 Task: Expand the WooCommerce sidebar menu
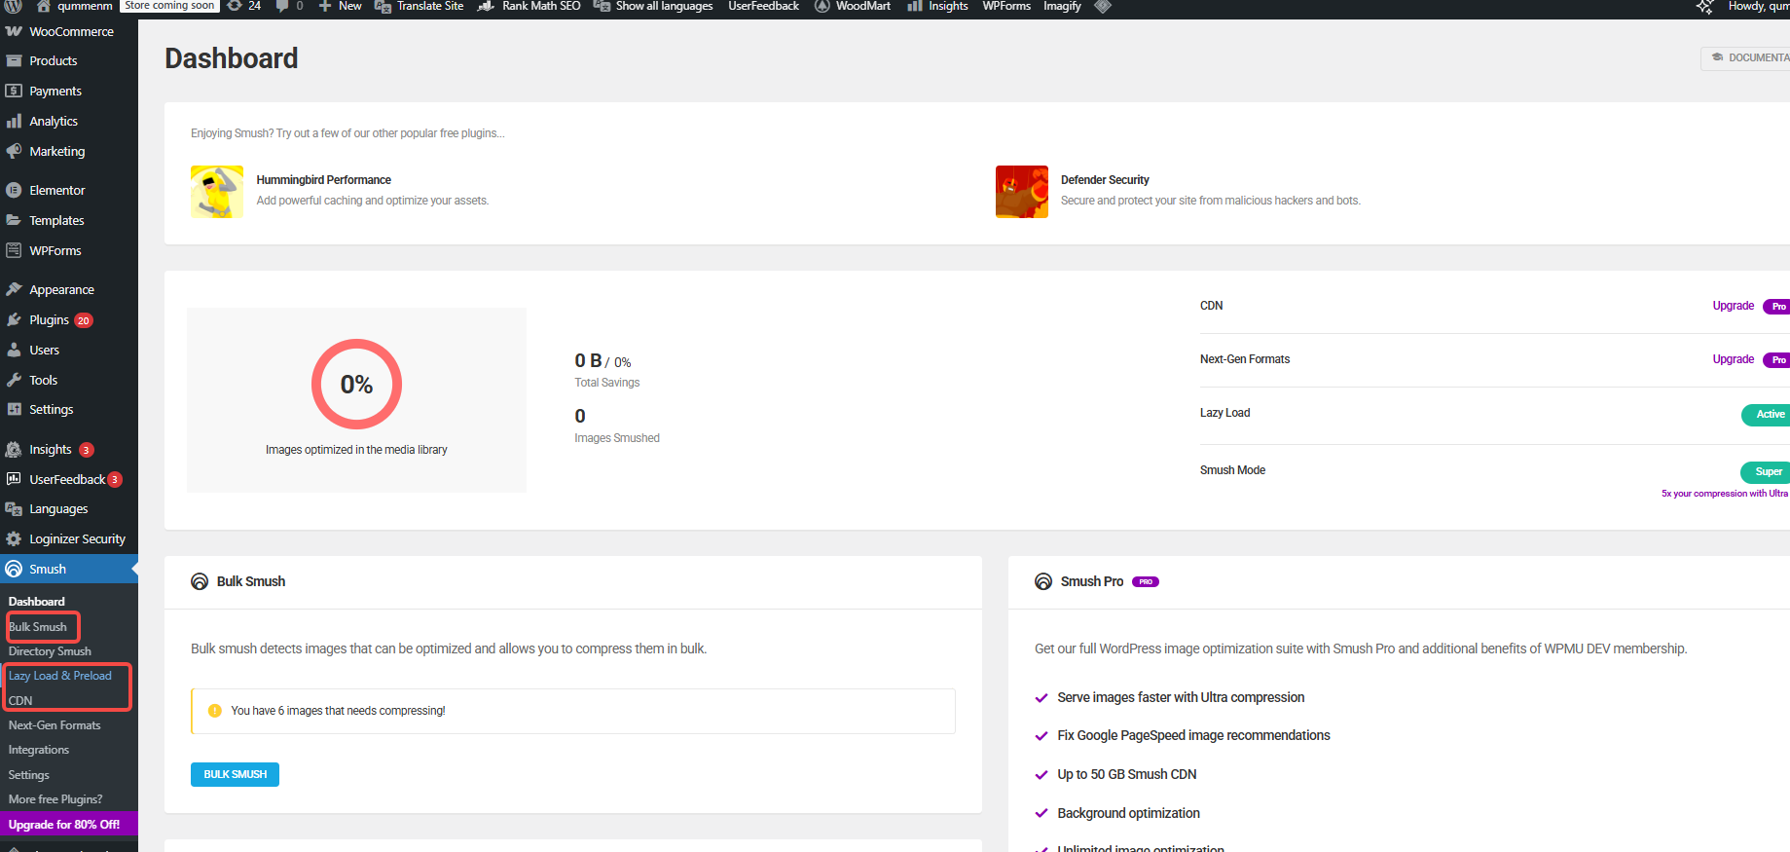70,32
